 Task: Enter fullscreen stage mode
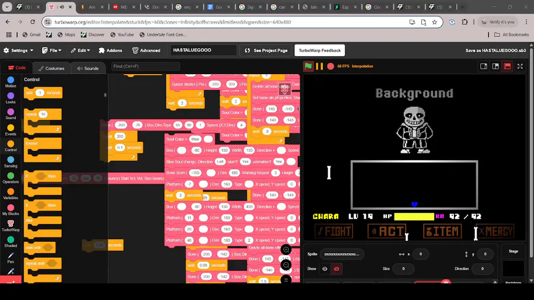point(520,66)
